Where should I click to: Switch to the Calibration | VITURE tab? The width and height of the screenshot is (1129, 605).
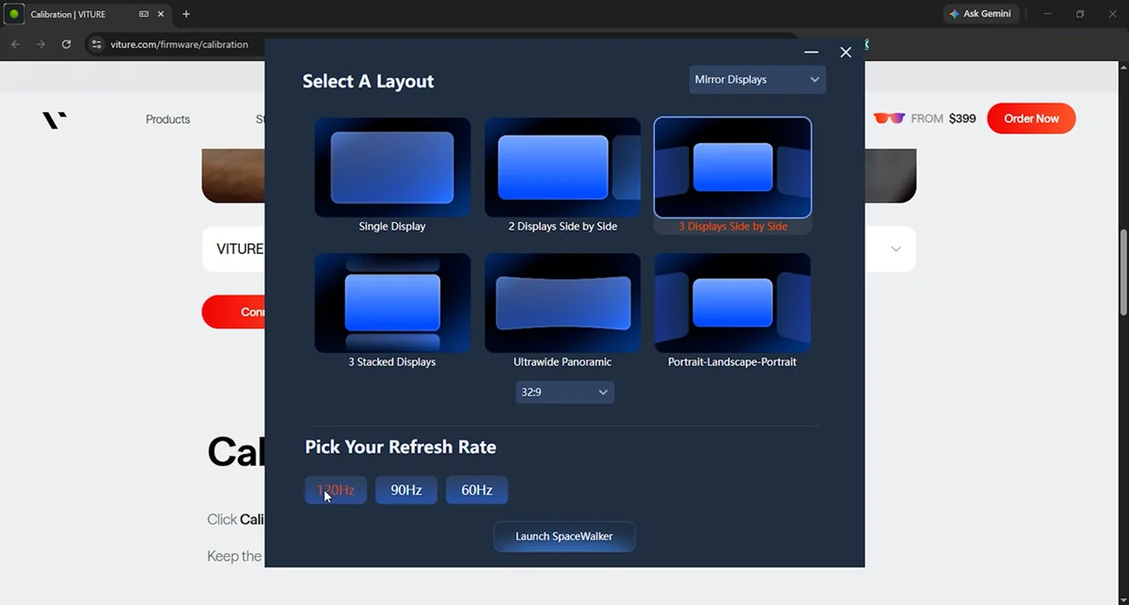click(x=75, y=14)
